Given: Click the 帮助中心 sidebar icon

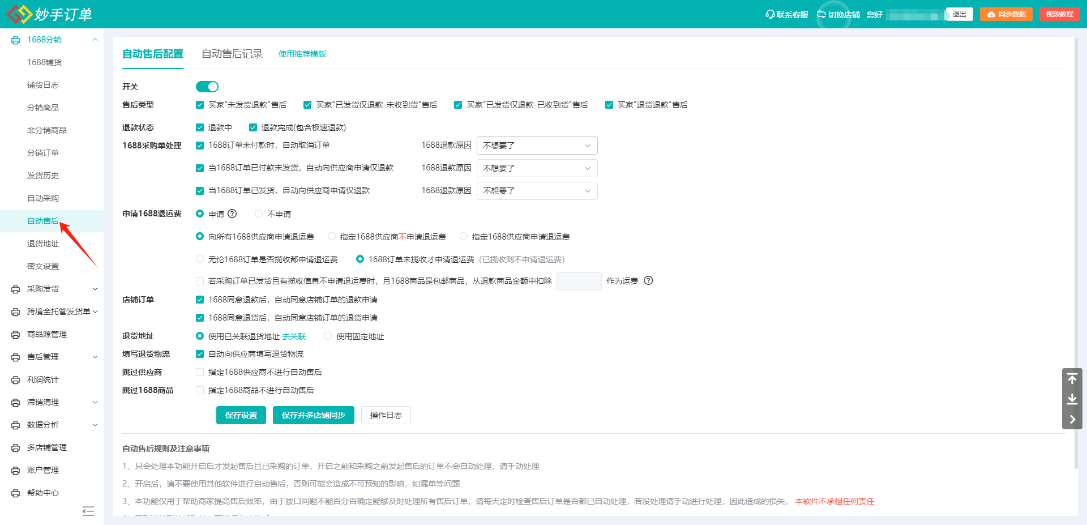Looking at the screenshot, I should click(16, 493).
